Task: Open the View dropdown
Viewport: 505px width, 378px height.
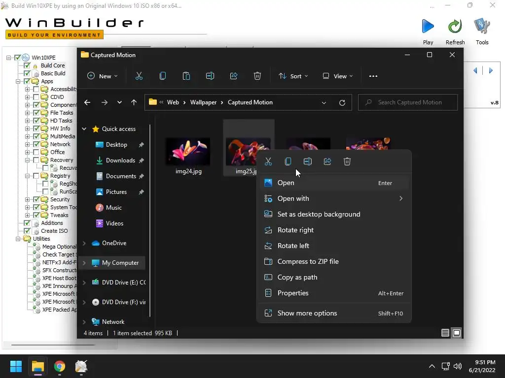Action: [x=337, y=76]
